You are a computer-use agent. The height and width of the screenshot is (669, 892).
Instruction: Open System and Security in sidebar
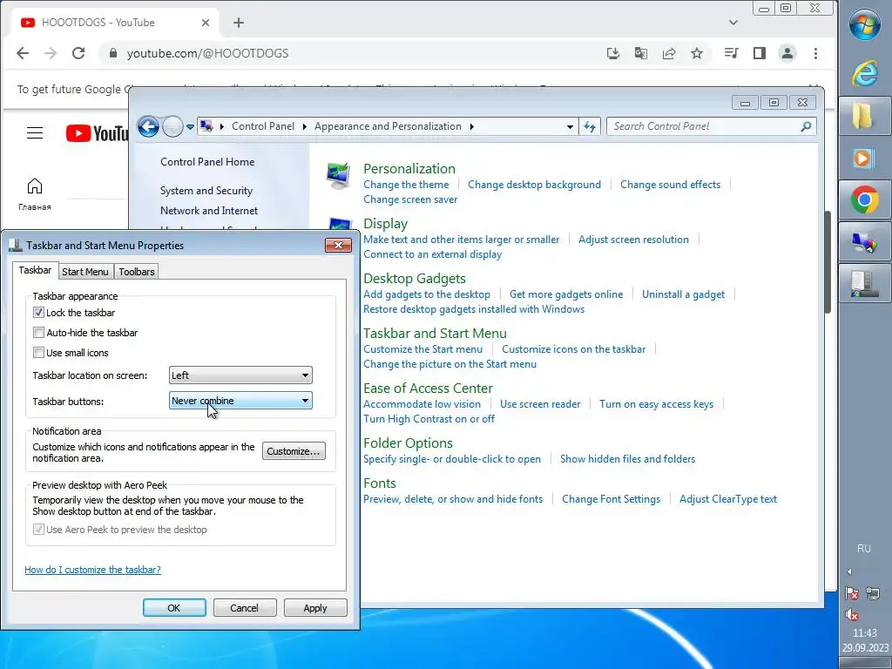[206, 191]
